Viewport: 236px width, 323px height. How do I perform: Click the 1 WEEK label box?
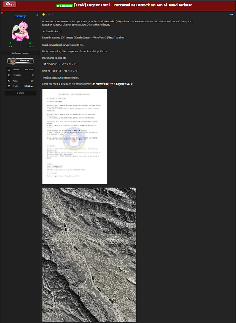(20, 93)
